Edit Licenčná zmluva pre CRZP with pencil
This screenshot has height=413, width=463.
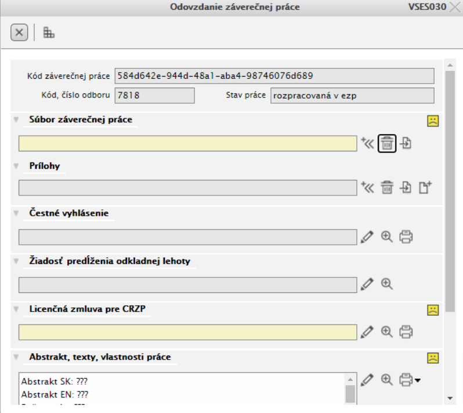367,332
